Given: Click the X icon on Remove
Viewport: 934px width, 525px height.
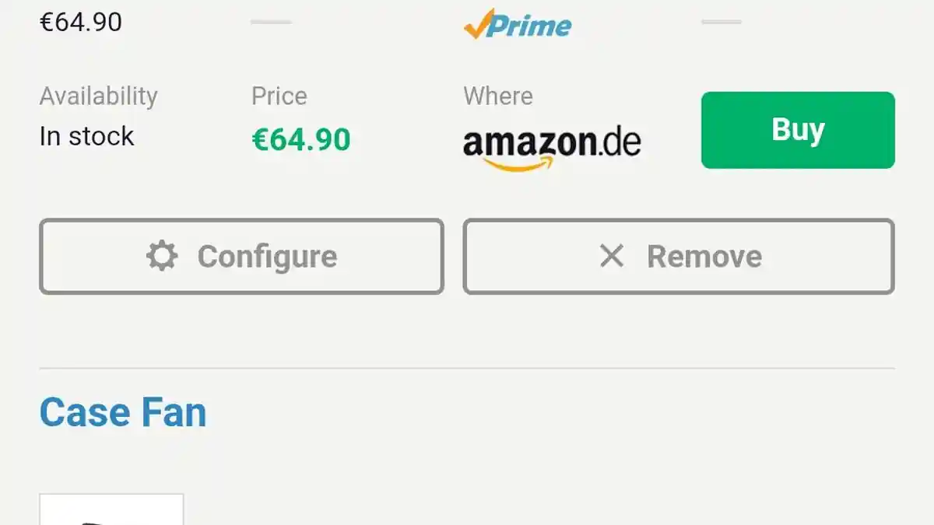Looking at the screenshot, I should (x=612, y=256).
